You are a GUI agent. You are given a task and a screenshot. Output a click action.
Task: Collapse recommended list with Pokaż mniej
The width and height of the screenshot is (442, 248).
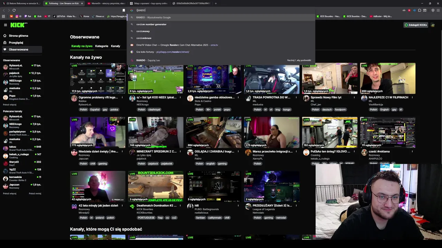point(35,194)
